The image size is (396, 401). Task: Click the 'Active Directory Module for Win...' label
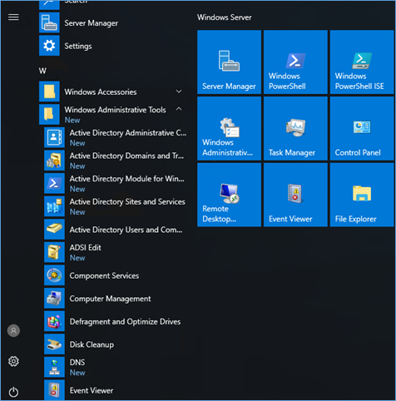(x=126, y=179)
